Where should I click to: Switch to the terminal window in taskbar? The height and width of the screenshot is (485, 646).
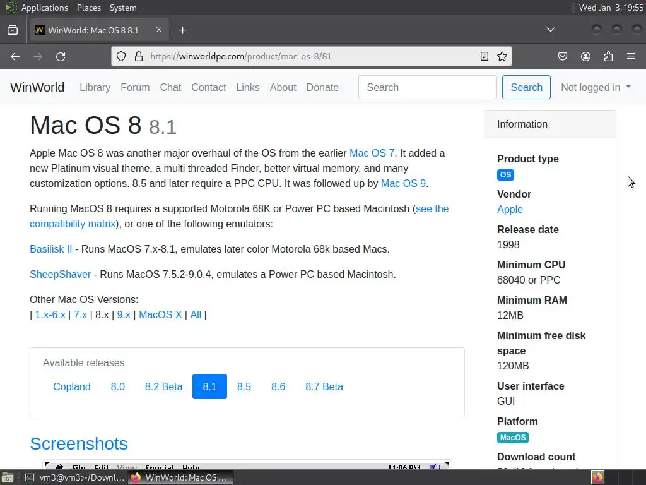pyautogui.click(x=74, y=477)
